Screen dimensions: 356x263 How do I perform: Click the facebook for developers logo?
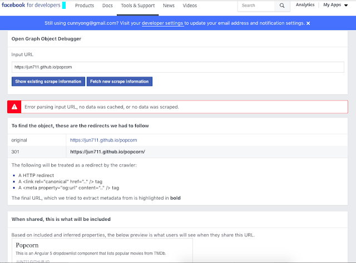point(31,5)
